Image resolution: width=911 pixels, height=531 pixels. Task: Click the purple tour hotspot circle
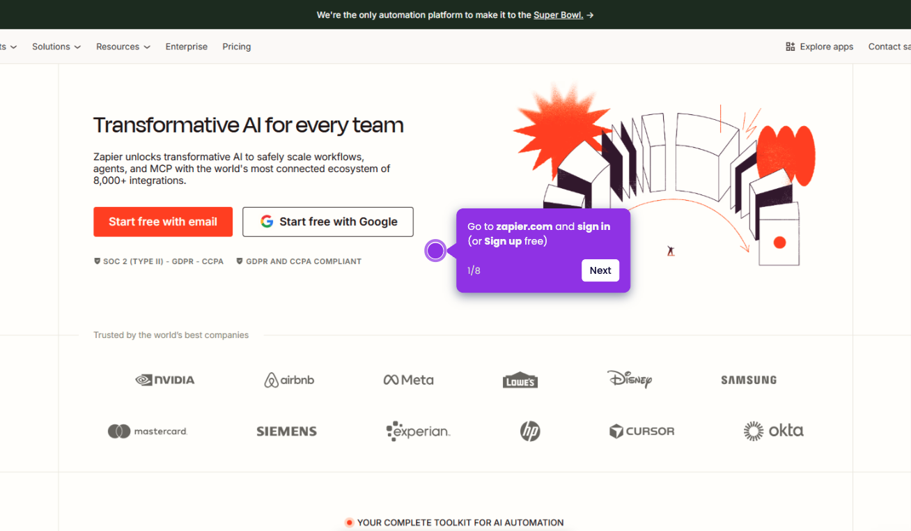435,251
